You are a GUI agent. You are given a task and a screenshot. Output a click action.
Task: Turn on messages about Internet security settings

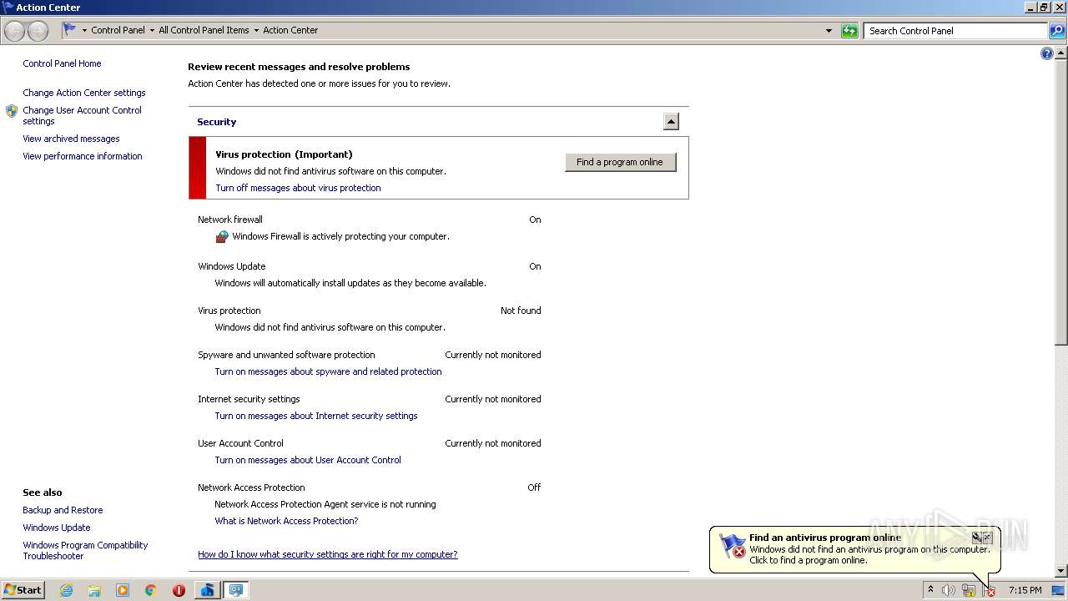click(x=316, y=416)
